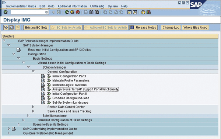The width and height of the screenshot is (221, 139).
Task: Collapse the Configuration node
Action: [x=14, y=54]
